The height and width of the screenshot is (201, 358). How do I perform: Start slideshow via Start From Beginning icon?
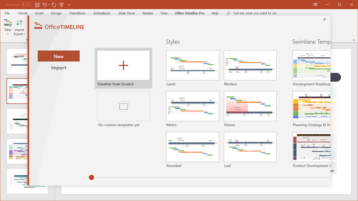(61, 4)
